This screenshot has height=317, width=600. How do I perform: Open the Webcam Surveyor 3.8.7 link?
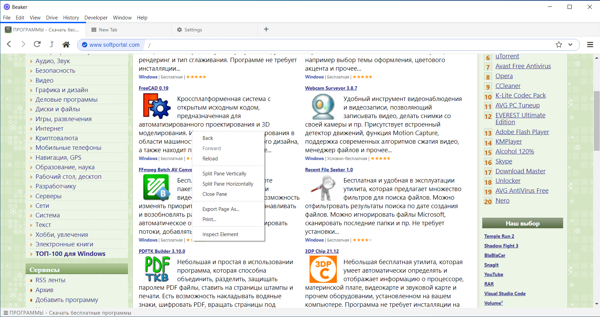coord(331,88)
